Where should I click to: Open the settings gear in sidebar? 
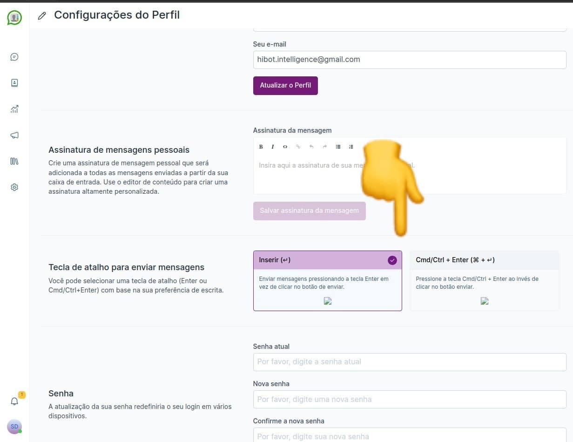(14, 187)
